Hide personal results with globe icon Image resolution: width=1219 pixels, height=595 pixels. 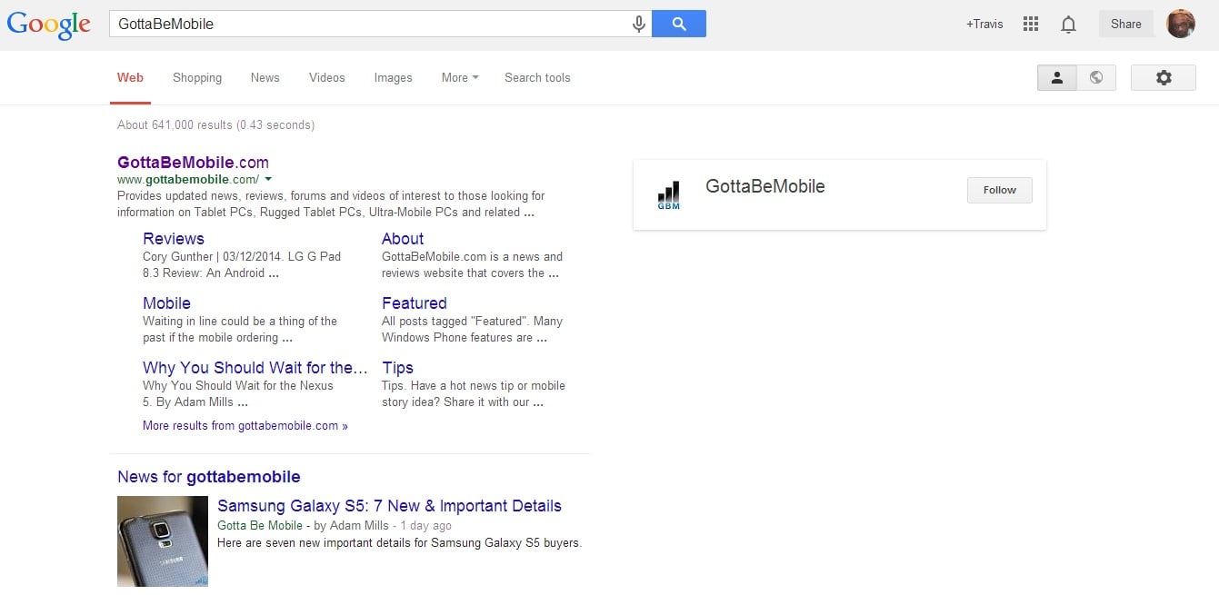[x=1096, y=78]
